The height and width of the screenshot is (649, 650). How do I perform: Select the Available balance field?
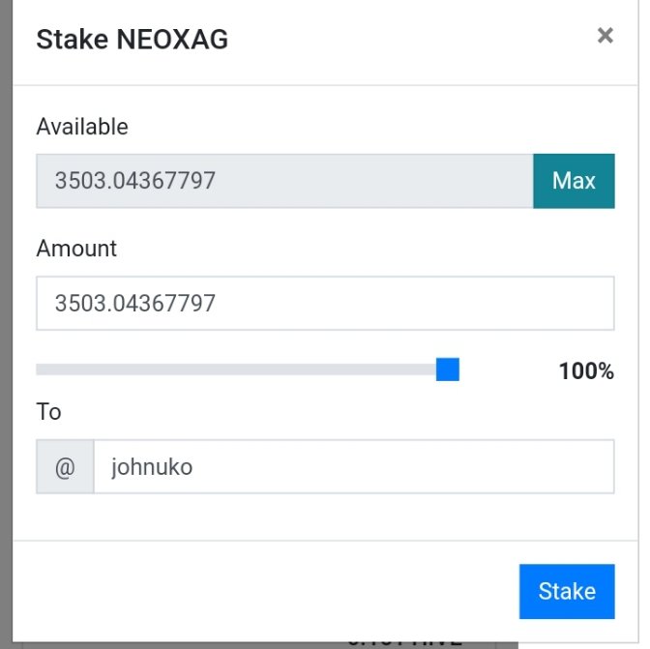pyautogui.click(x=284, y=181)
